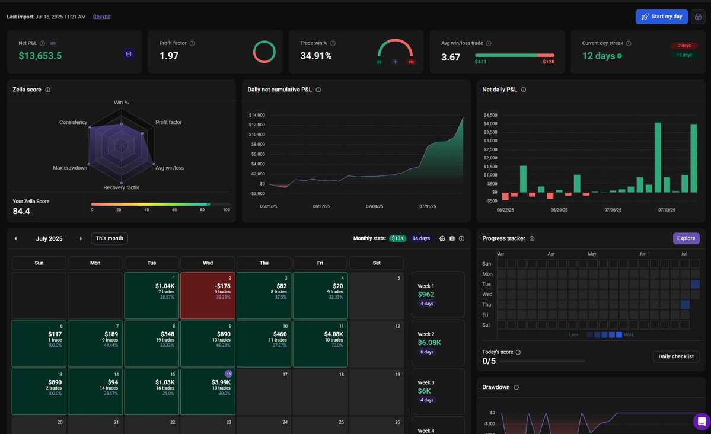Click the info icon next to Net daily P&L

click(x=524, y=90)
